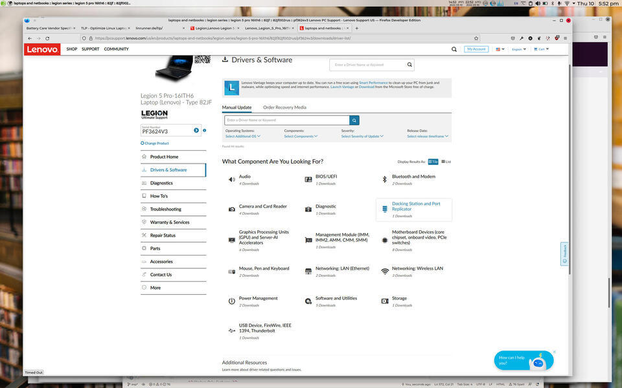Click the Mouse, Pen and Keyboard icon

click(232, 272)
